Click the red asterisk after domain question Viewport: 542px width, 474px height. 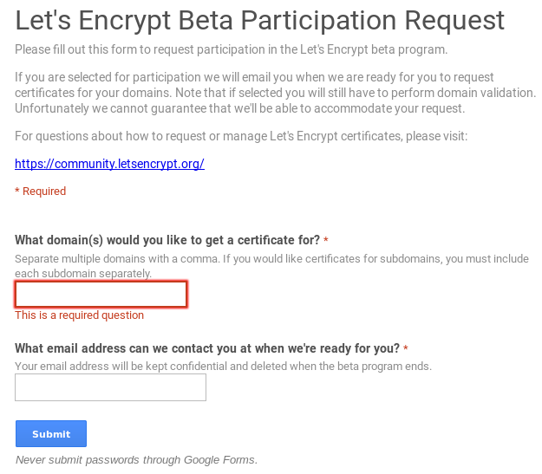point(326,240)
